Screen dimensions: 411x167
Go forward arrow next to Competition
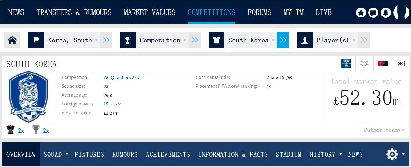pos(195,40)
